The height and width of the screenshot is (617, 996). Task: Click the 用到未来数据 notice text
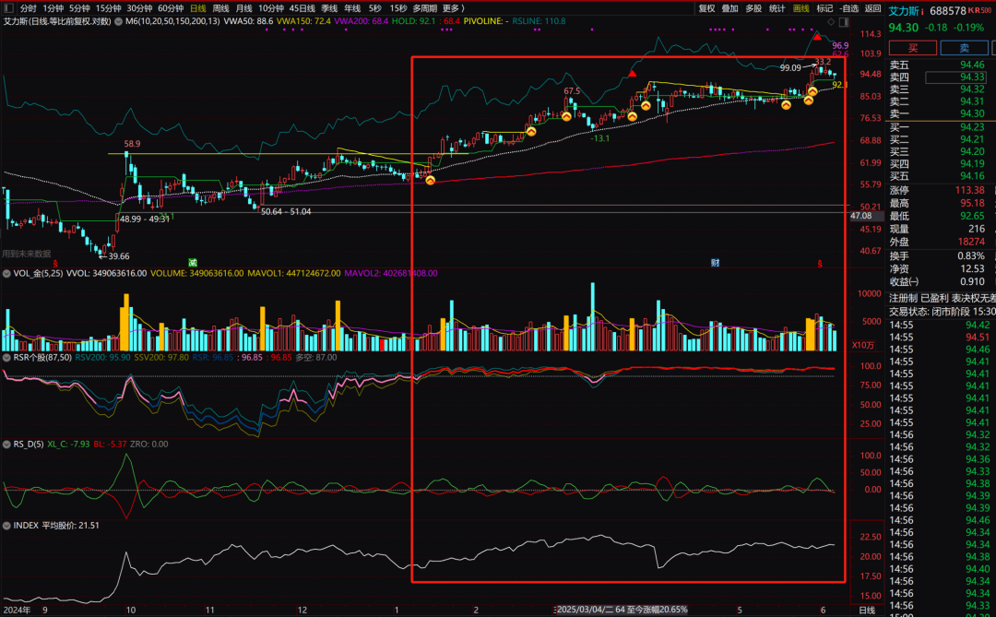point(26,254)
